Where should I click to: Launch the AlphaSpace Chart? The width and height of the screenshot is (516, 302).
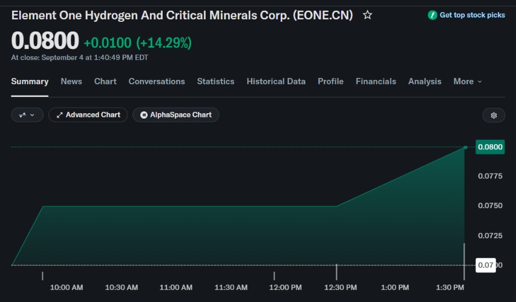pyautogui.click(x=175, y=115)
